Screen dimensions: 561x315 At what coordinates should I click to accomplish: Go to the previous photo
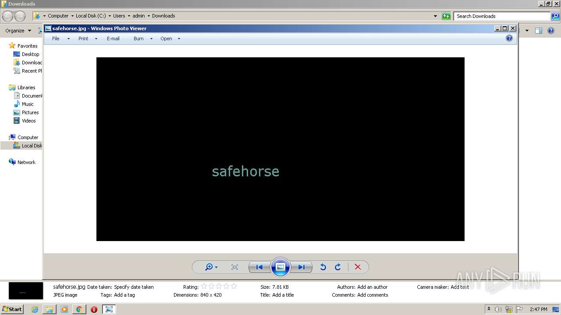(259, 267)
